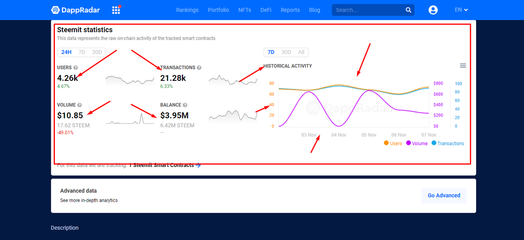Screen dimensions: 524x240
Task: Click the Advanced data heading
Action: pos(79,191)
